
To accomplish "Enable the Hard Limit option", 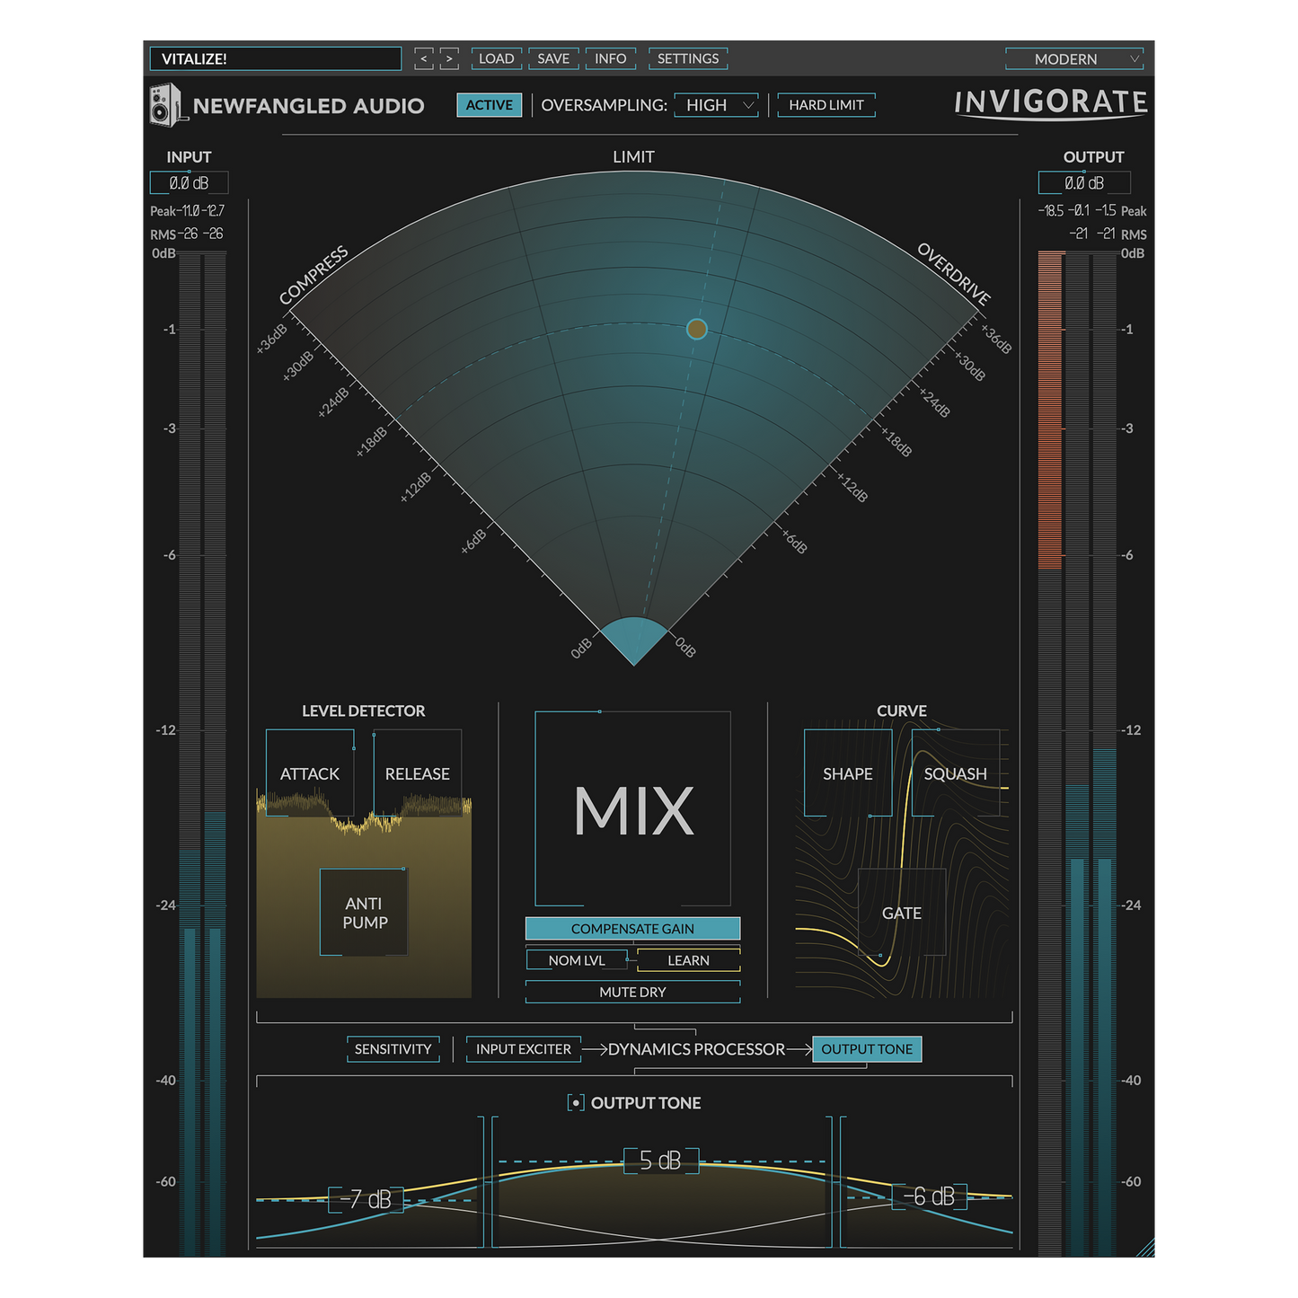I will tap(826, 105).
